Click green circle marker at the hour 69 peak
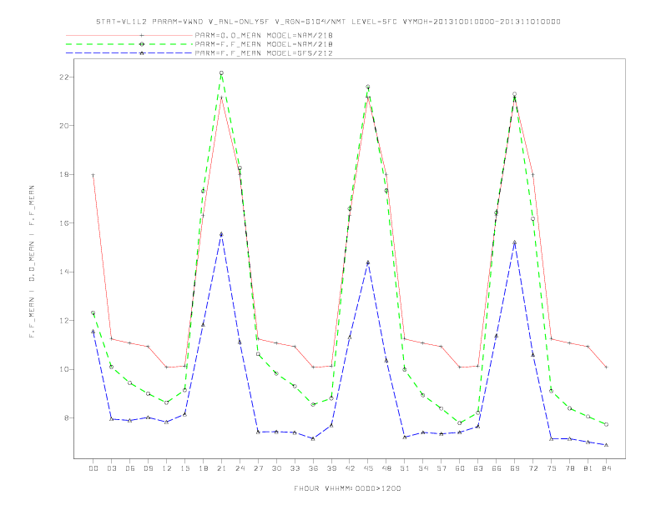Screen dimensions: 661x510 pos(515,94)
